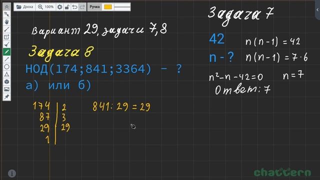
Task: Choose the 3D cube shape tool
Action: [x=6, y=82]
